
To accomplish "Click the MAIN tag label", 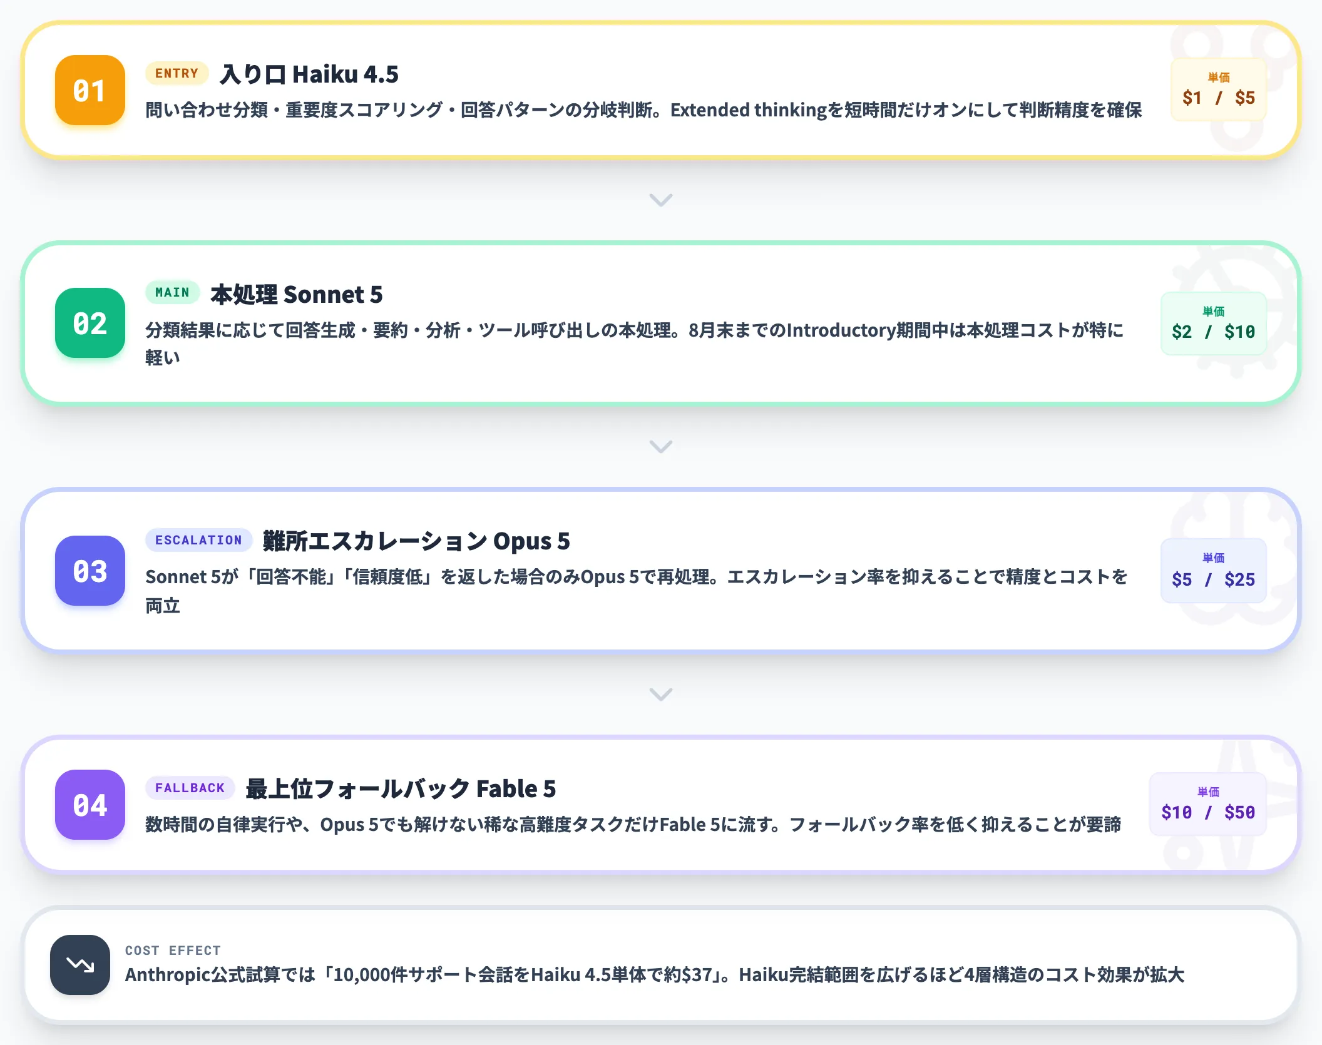I will point(172,292).
